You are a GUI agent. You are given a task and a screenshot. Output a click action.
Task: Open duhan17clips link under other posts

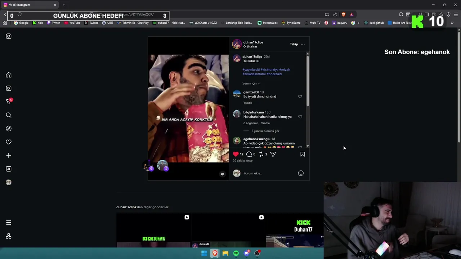[x=126, y=207]
